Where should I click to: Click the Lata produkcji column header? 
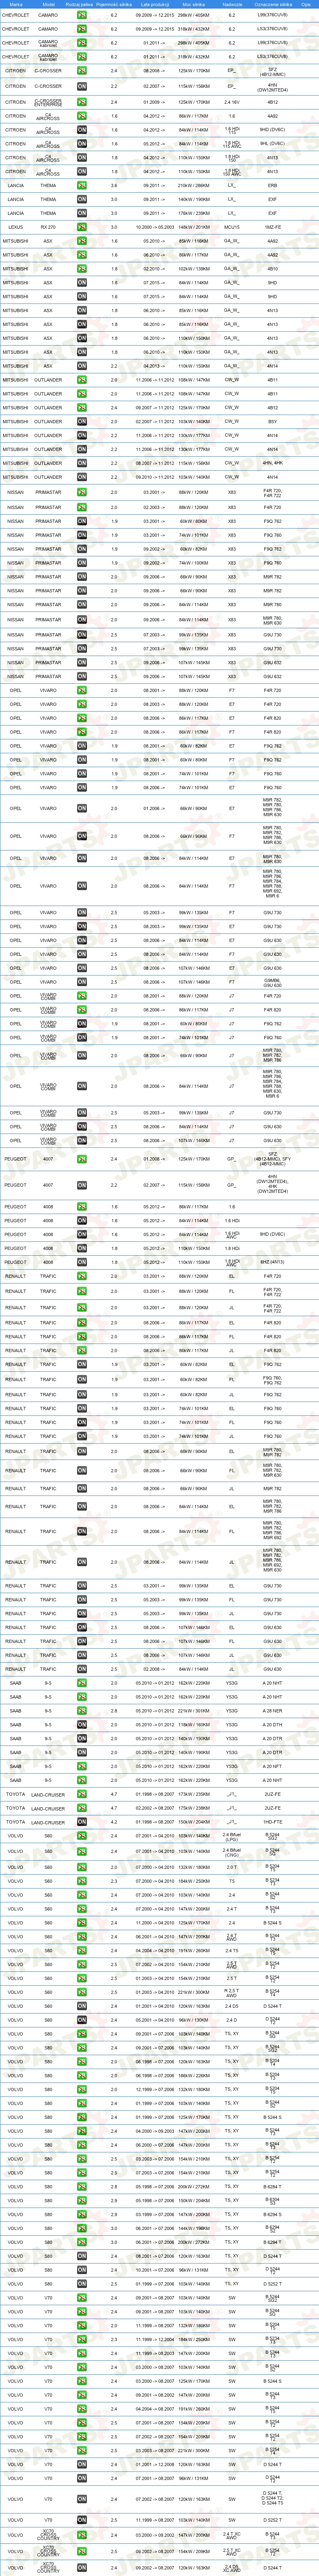point(154,4)
